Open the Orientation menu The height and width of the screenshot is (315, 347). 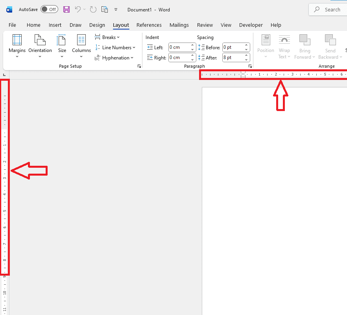pyautogui.click(x=40, y=45)
